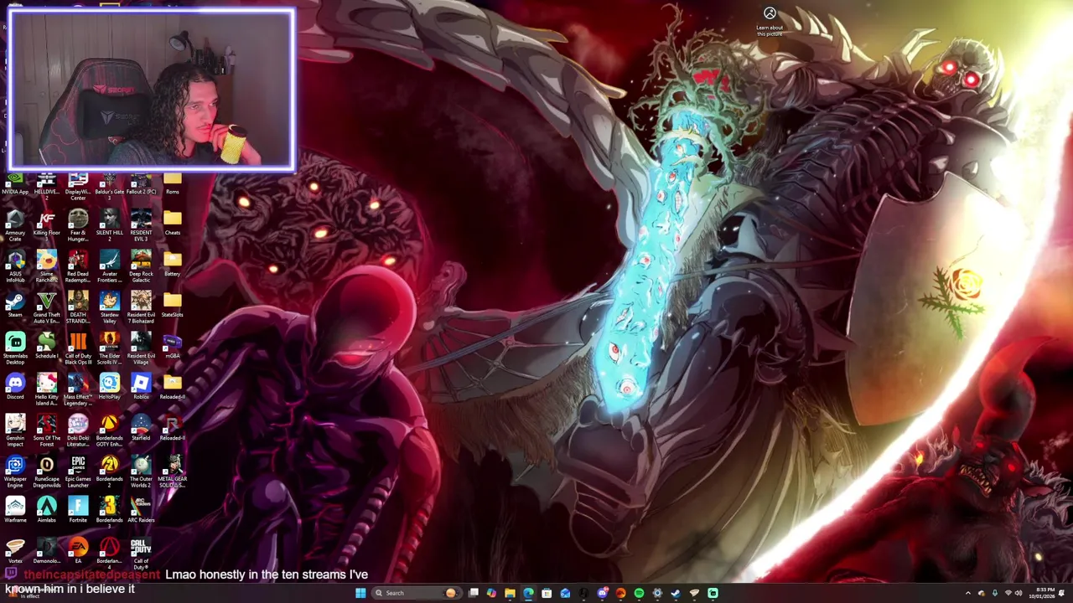Select The Outer Worlds 2 shortcut
Image resolution: width=1073 pixels, height=603 pixels.
(141, 472)
